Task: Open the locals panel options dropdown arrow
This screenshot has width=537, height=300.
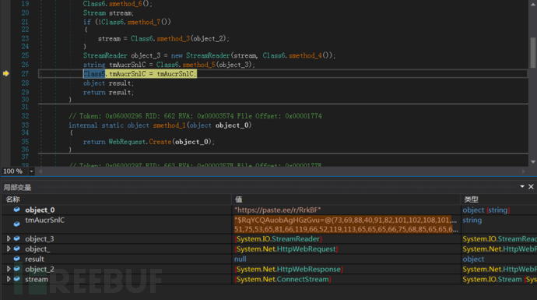Action: [522, 186]
